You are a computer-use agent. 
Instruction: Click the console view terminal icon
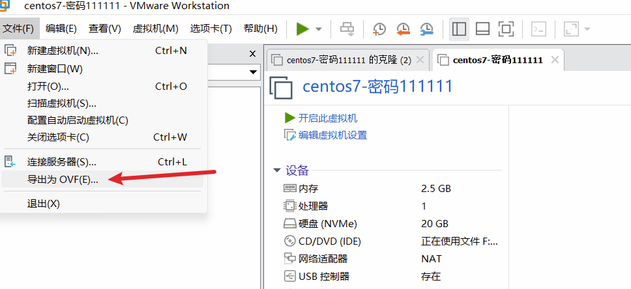tap(539, 29)
